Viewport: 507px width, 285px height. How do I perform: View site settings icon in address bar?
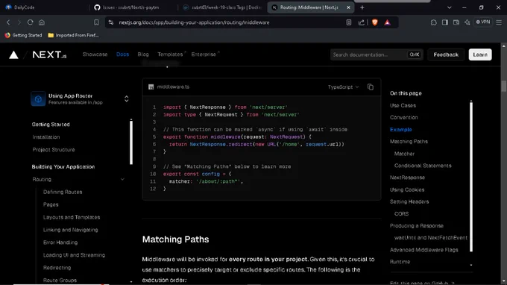111,22
